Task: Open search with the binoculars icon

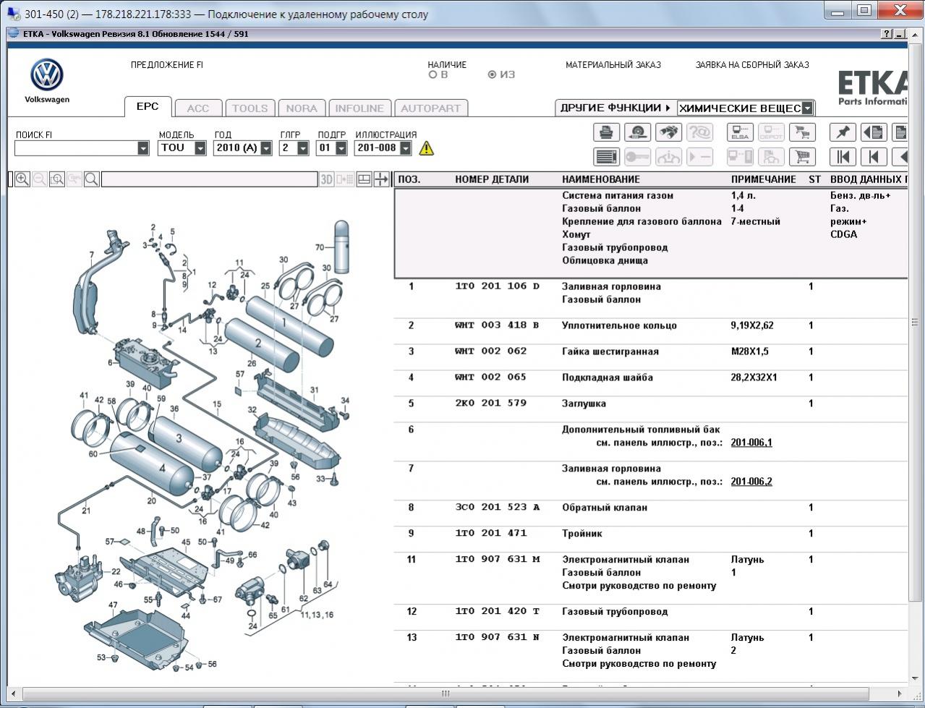Action: click(669, 132)
